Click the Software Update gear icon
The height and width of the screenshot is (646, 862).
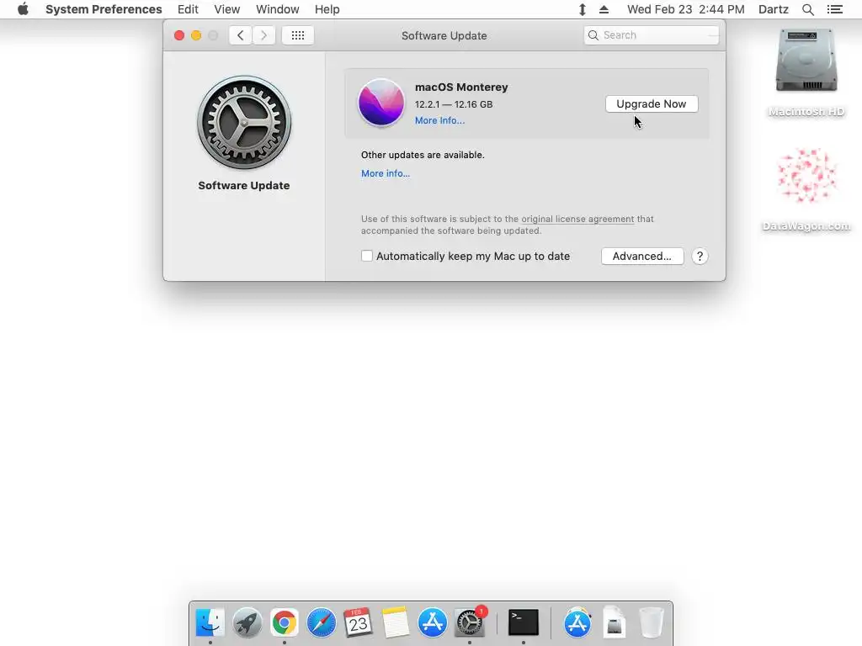point(244,123)
